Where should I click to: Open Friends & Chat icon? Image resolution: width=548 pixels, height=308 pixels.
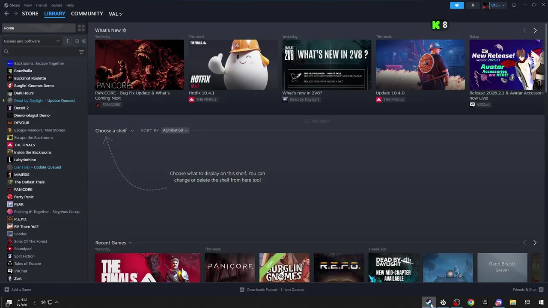pos(541,290)
